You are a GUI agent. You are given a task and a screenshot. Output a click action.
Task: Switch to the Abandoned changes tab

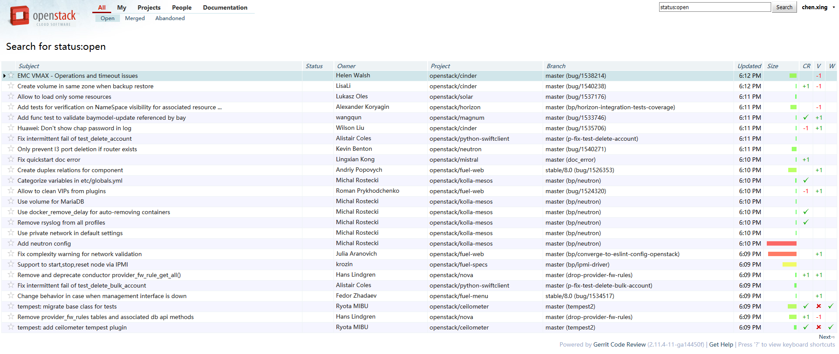tap(170, 18)
